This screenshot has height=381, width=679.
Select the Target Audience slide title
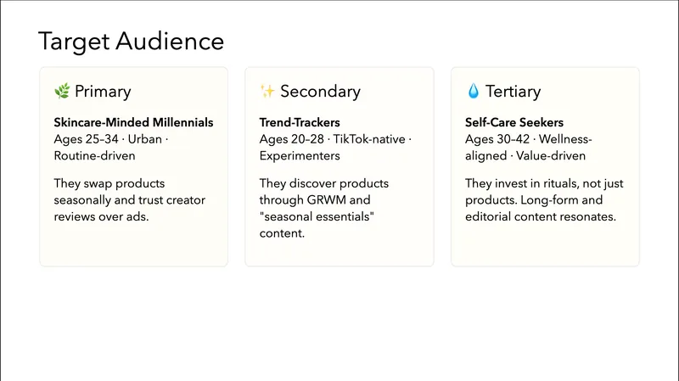[132, 41]
